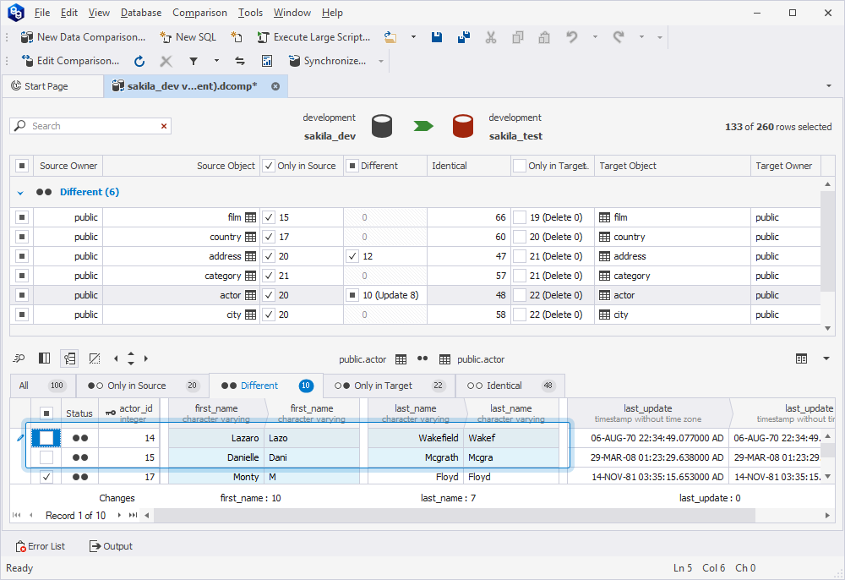
Task: Open the Synchronize dropdown arrow
Action: (x=379, y=61)
